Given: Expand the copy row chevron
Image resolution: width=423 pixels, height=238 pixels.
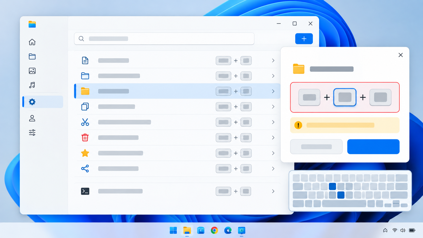Looking at the screenshot, I should (273, 107).
